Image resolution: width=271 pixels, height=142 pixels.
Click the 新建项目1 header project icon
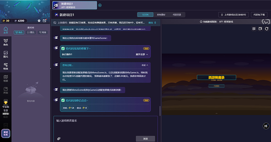tap(56, 15)
